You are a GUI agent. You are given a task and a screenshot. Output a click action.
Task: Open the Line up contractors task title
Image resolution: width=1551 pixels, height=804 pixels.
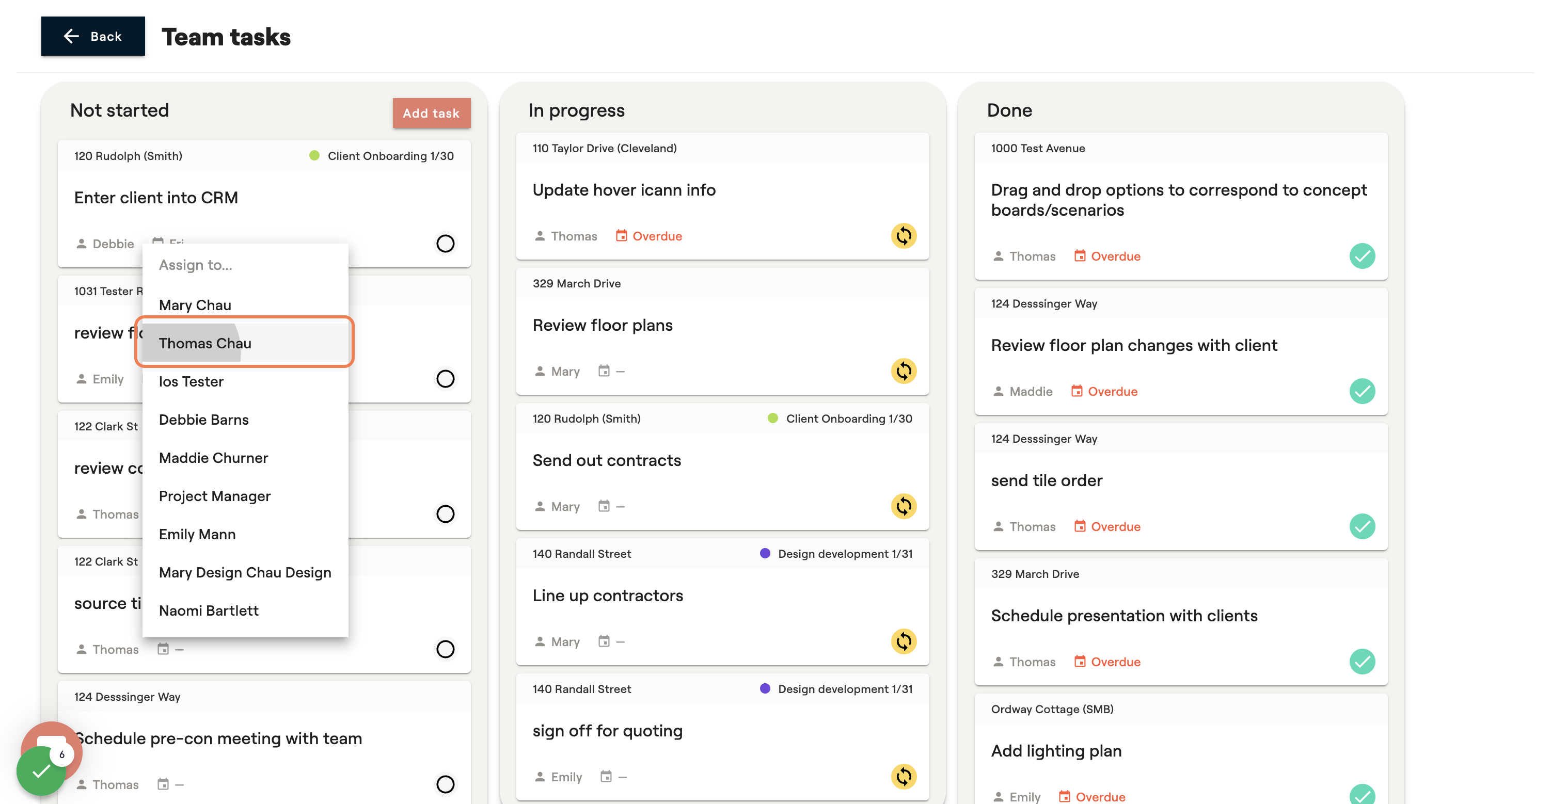click(x=608, y=596)
